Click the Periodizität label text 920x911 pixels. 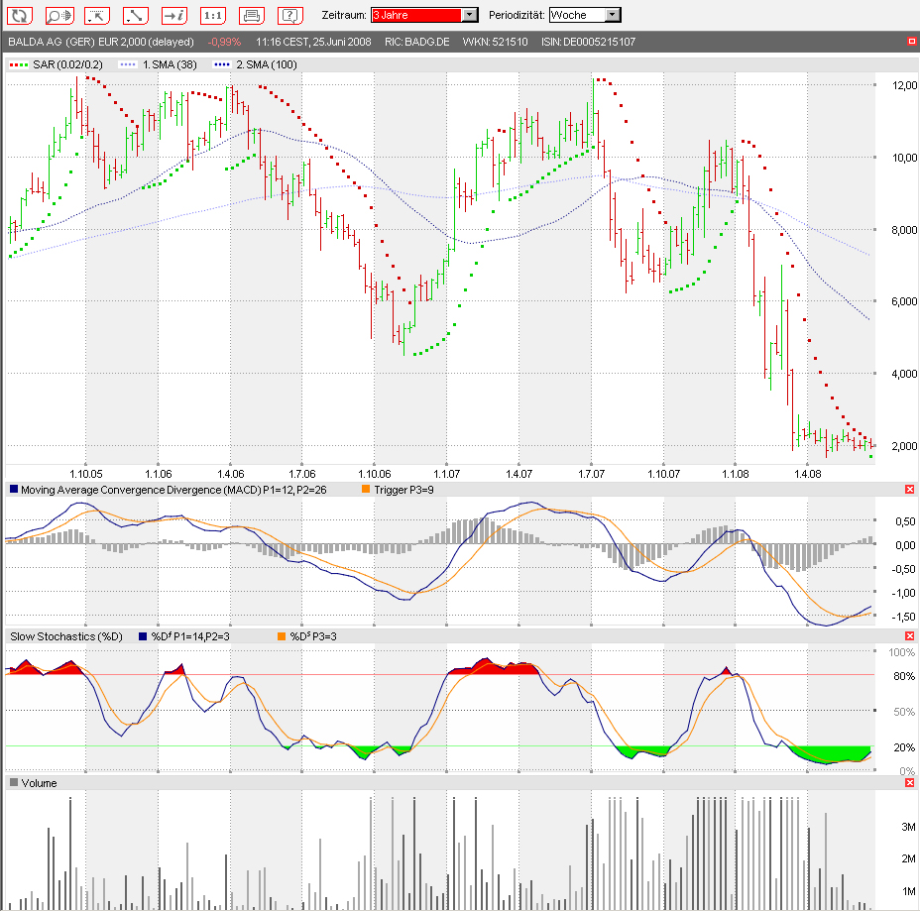coord(517,15)
